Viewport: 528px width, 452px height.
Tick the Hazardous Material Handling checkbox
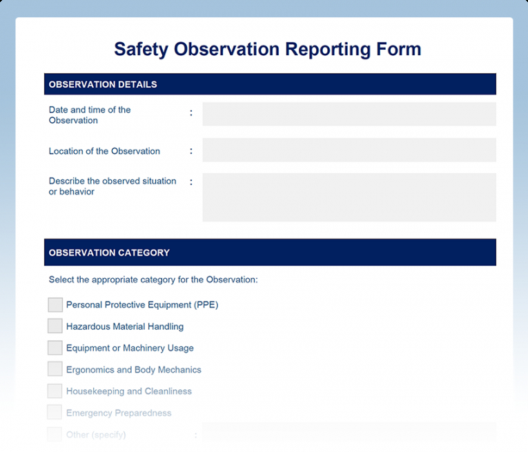coord(55,326)
